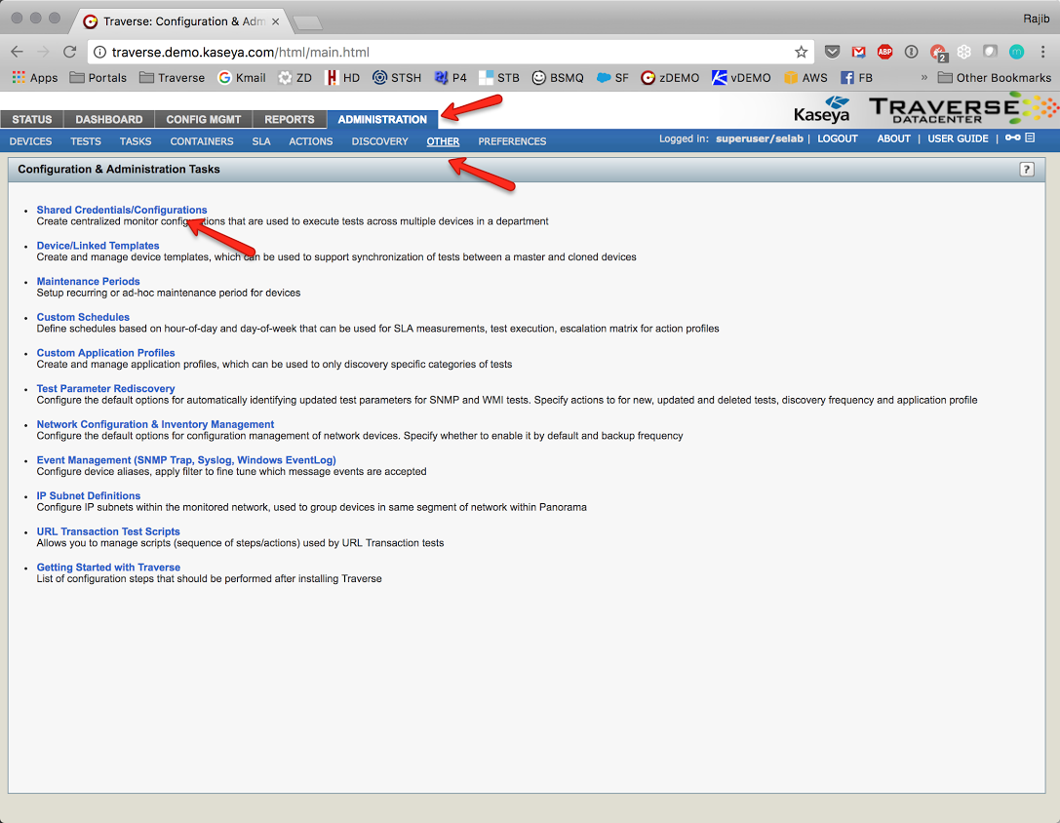Open the HD bookmark

pos(342,78)
